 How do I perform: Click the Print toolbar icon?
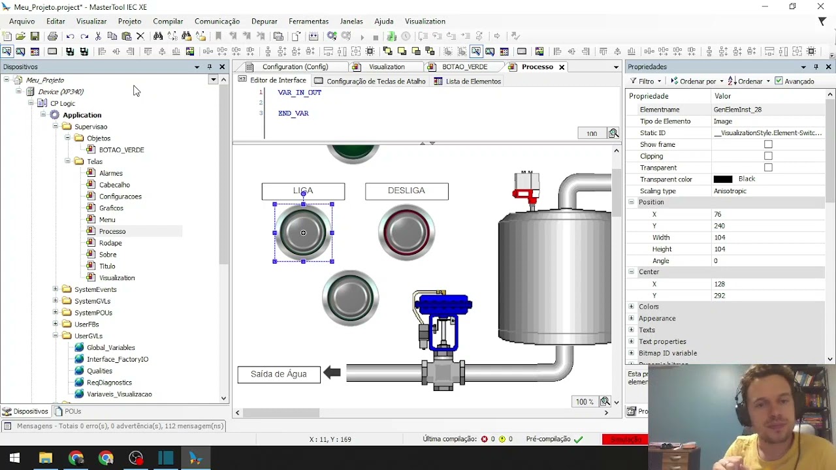pyautogui.click(x=52, y=36)
